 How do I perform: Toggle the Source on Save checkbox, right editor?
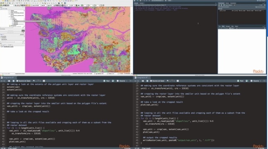151,81
